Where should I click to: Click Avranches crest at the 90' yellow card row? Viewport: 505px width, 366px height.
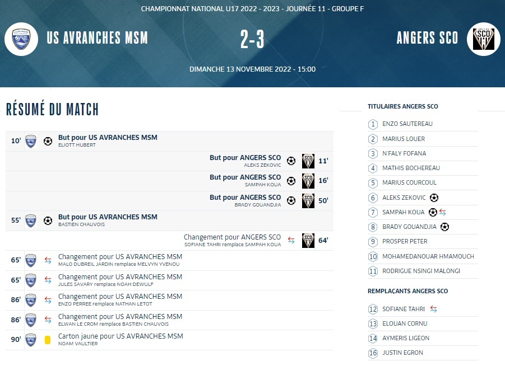31,340
